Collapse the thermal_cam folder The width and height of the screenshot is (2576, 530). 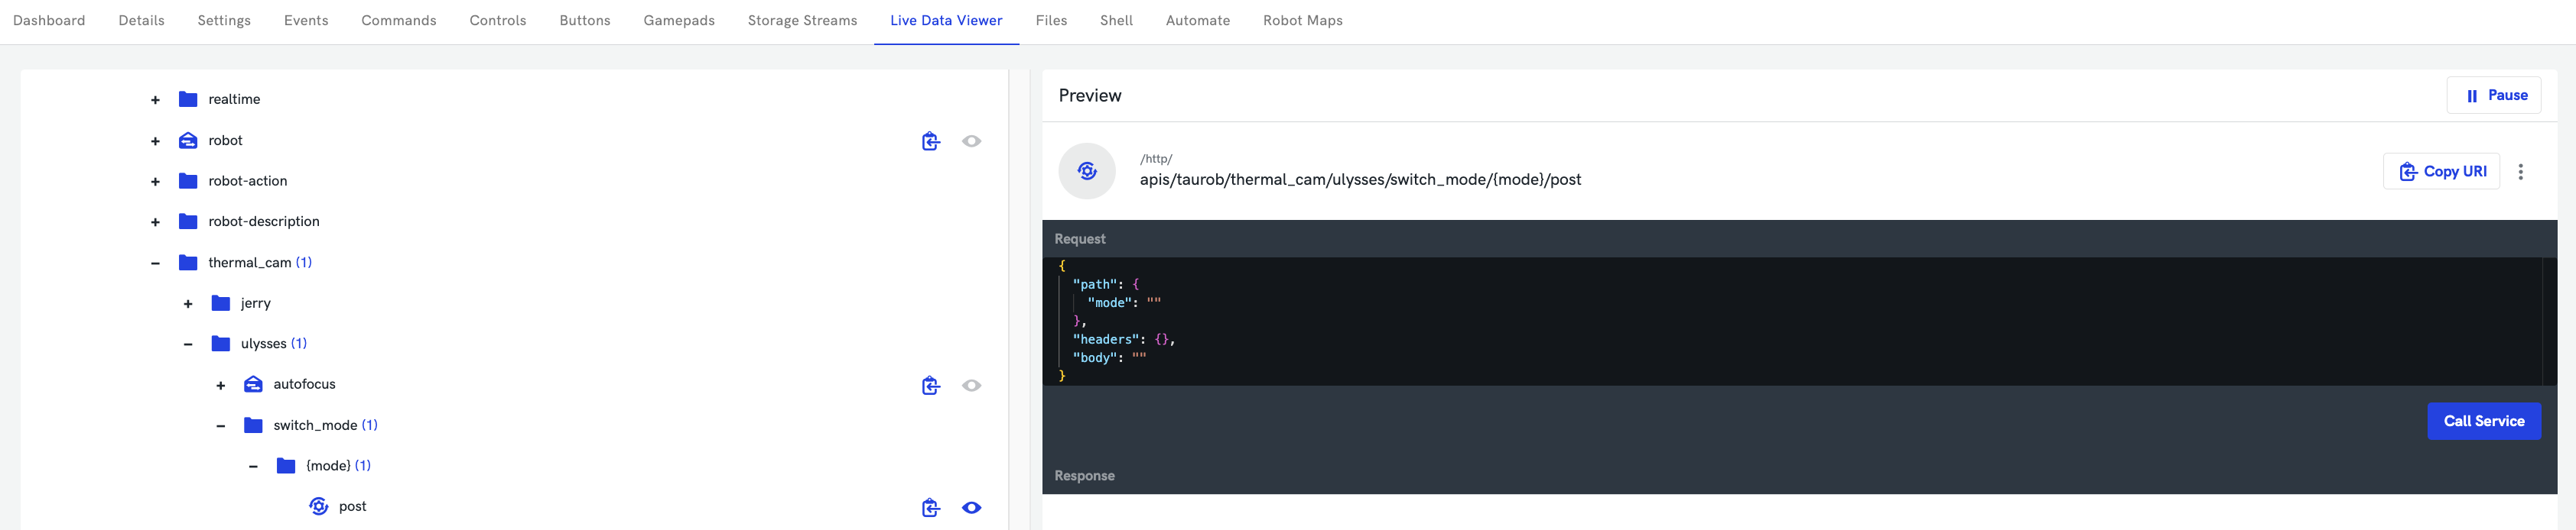point(155,263)
